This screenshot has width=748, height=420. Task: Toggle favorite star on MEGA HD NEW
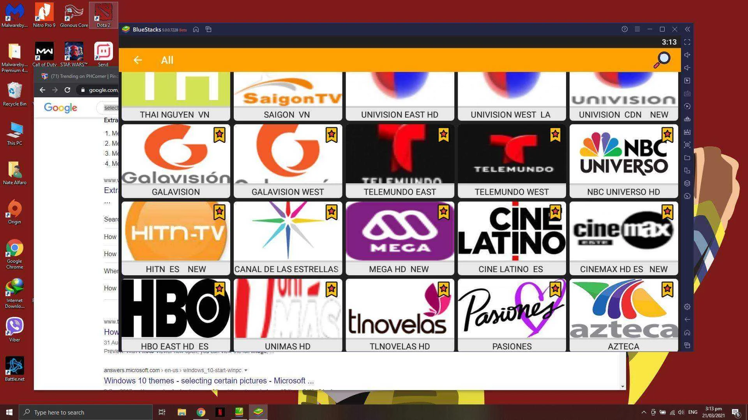pyautogui.click(x=443, y=212)
